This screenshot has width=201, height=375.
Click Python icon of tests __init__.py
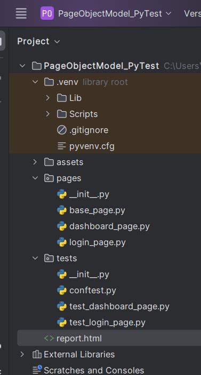pos(62,275)
